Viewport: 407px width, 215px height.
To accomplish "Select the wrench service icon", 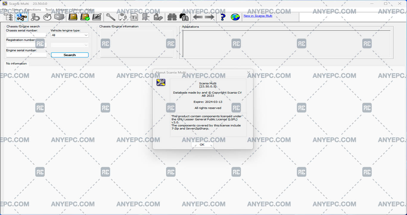I will [111, 17].
